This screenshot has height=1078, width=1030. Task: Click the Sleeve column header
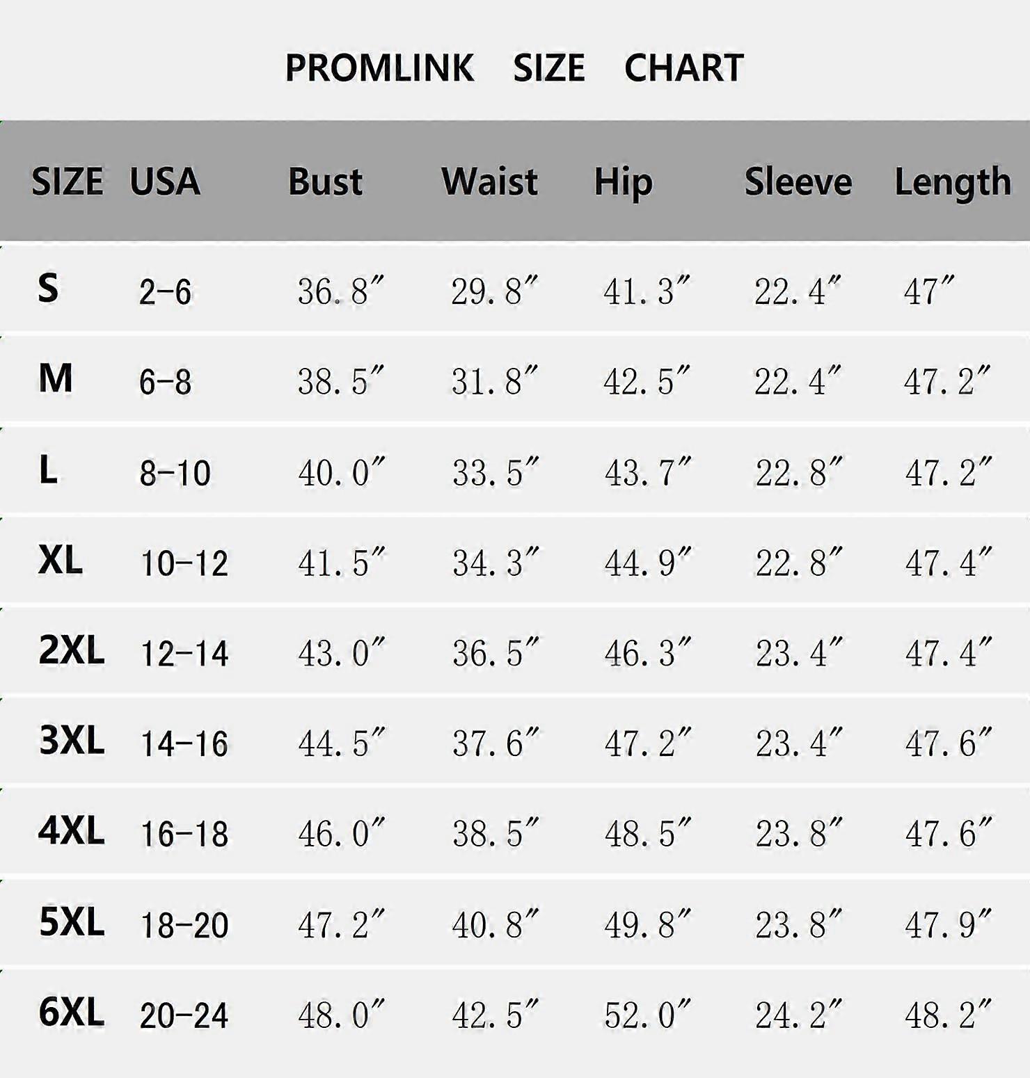click(798, 182)
